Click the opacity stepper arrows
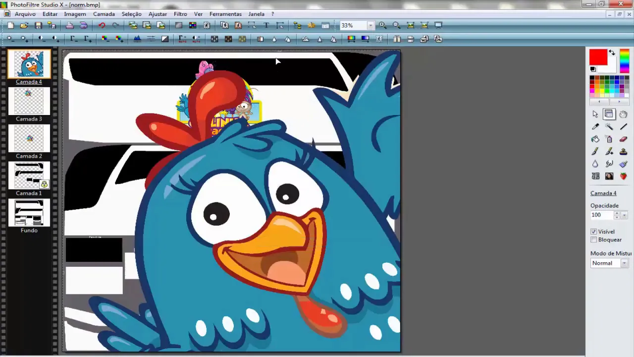This screenshot has height=357, width=634. pos(617,215)
